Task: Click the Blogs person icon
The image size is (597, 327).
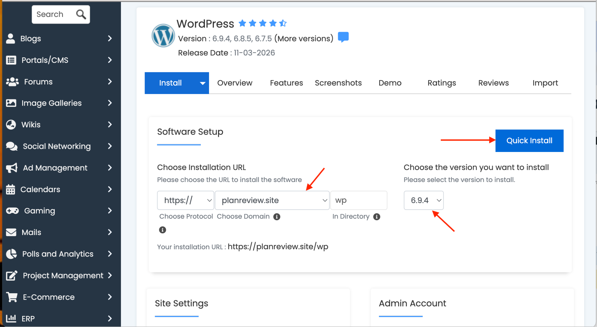Action: 10,38
